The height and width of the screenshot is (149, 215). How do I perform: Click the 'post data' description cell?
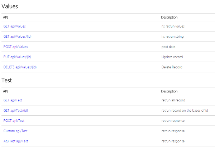pyautogui.click(x=169, y=47)
